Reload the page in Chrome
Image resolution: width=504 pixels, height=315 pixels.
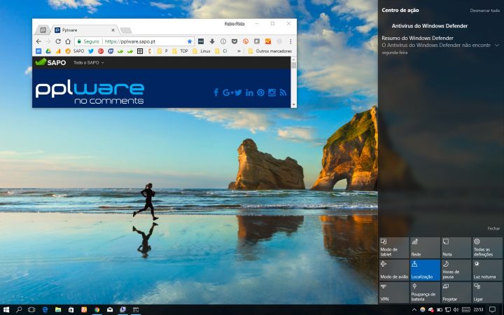[x=58, y=41]
